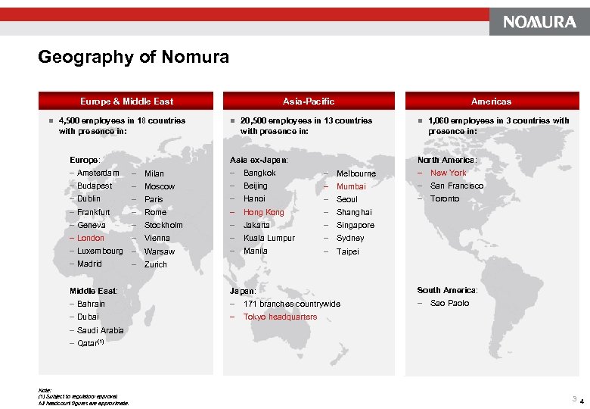This screenshot has height=409, width=590.
Task: Click Sao Paolo in the Americas list
Action: click(x=449, y=303)
